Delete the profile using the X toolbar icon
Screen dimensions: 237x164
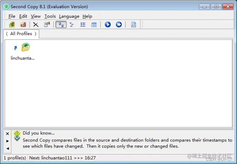[x=36, y=25]
